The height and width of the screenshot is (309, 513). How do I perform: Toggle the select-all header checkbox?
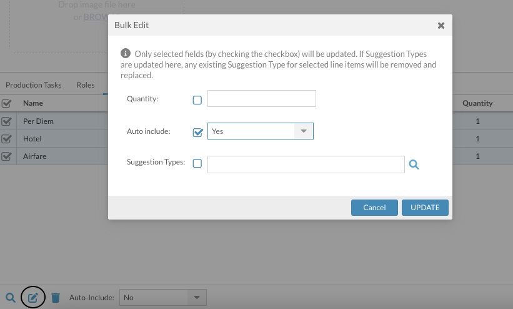(x=7, y=104)
